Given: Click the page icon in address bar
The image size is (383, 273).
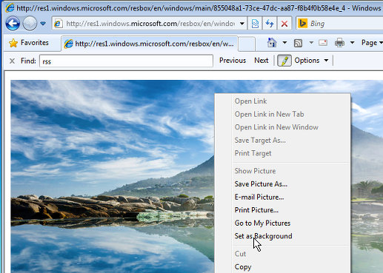Looking at the screenshot, I should point(59,24).
